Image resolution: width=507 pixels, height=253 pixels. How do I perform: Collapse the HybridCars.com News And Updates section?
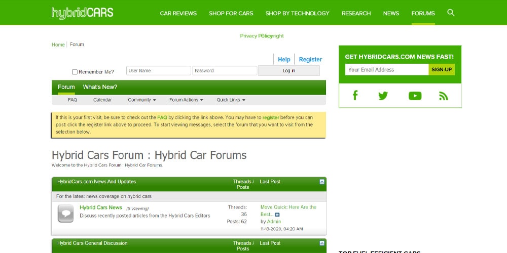click(322, 182)
